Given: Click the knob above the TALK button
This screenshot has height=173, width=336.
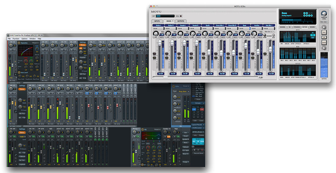Looking at the screenshot, I should coord(324,27).
